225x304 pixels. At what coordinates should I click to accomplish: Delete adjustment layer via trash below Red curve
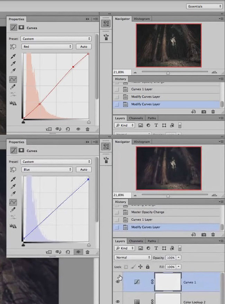[88, 129]
